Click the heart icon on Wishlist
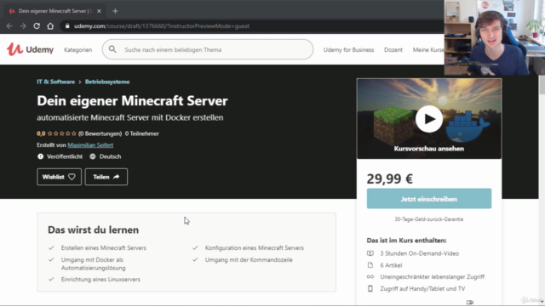This screenshot has height=306, width=545. 72,177
